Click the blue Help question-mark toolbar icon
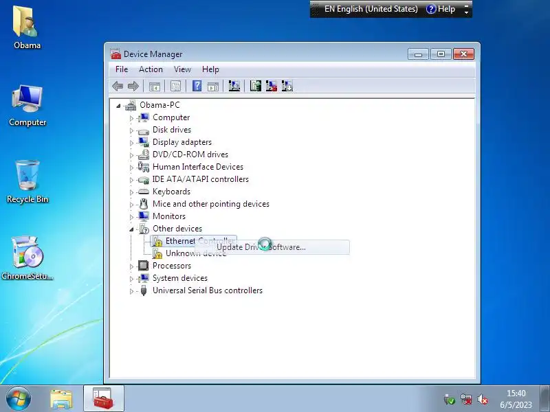This screenshot has width=550, height=412. pyautogui.click(x=197, y=86)
